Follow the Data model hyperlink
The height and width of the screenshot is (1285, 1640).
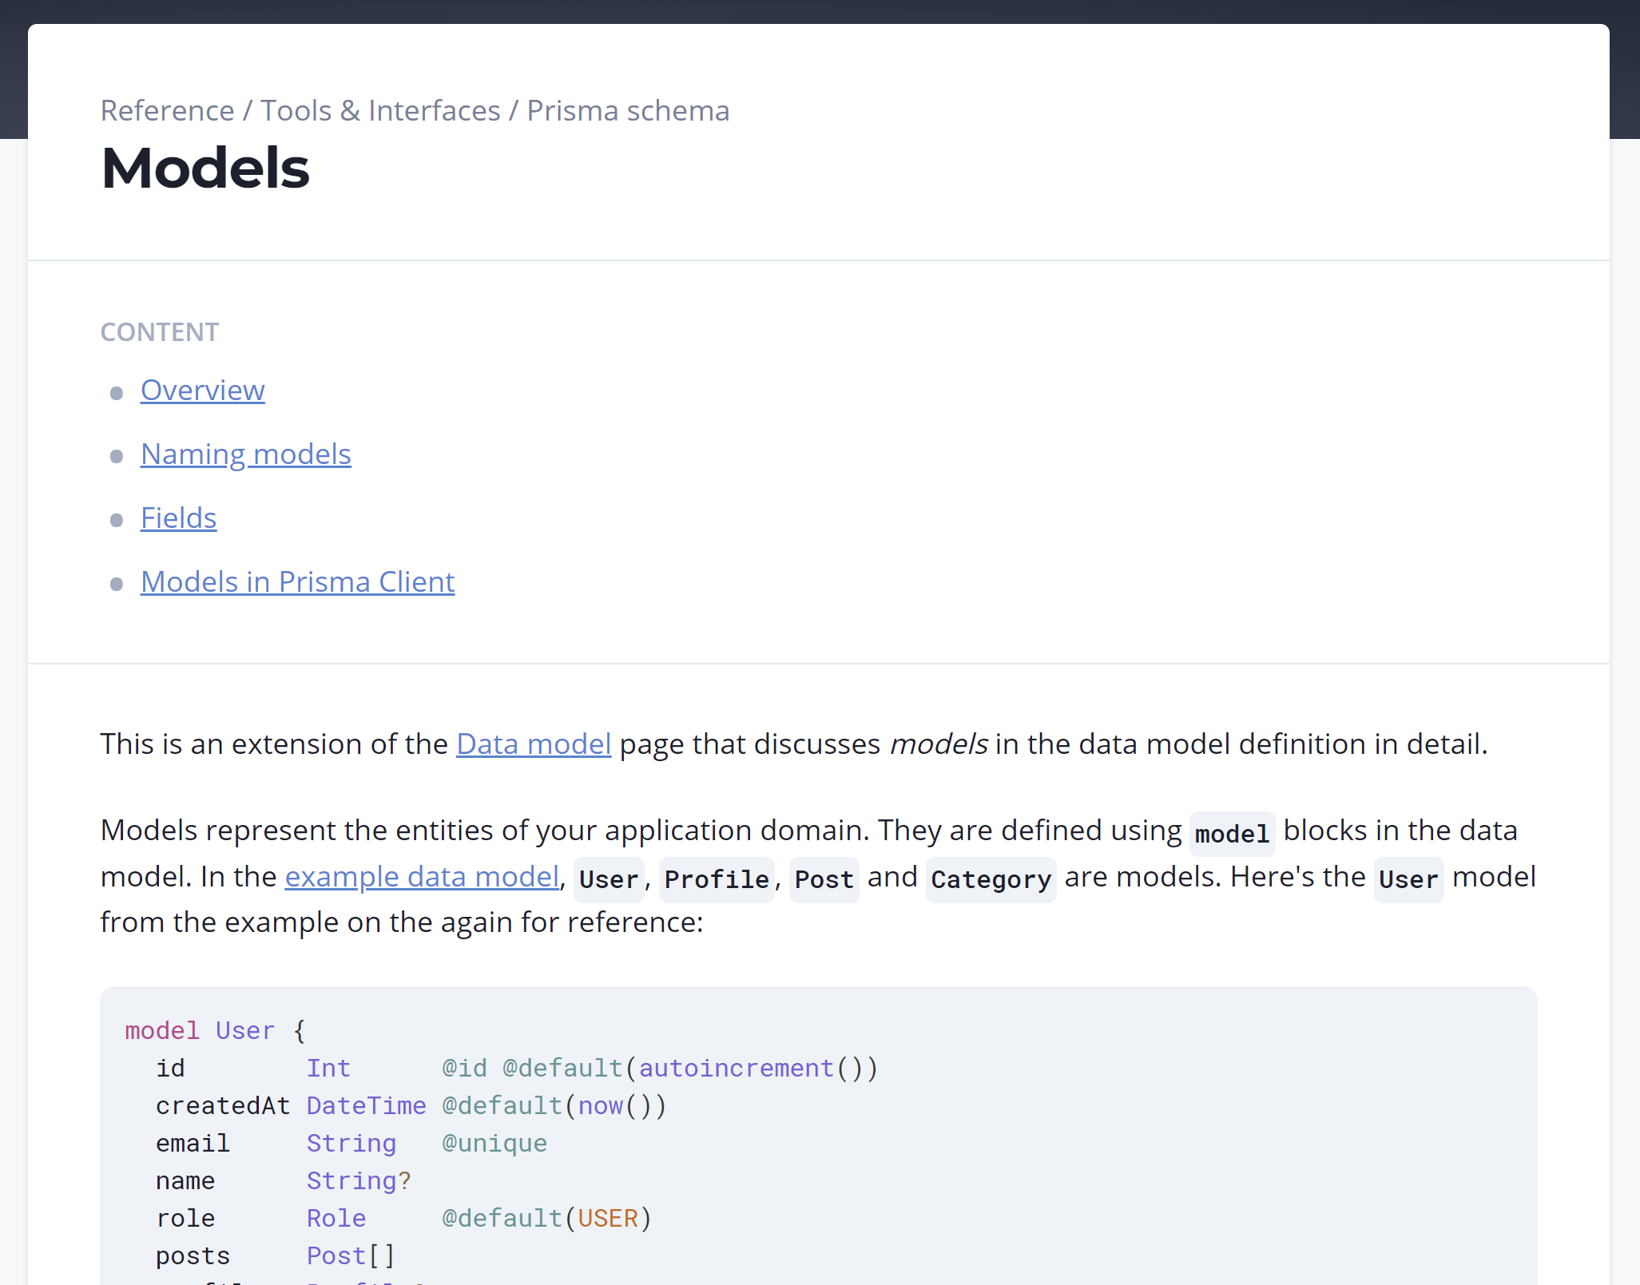coord(533,744)
